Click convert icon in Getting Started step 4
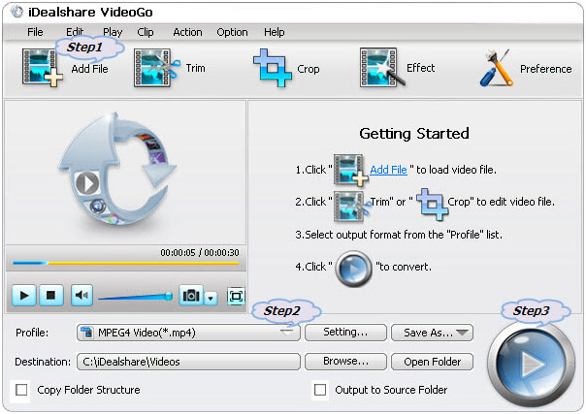The image size is (586, 414). coord(353,268)
